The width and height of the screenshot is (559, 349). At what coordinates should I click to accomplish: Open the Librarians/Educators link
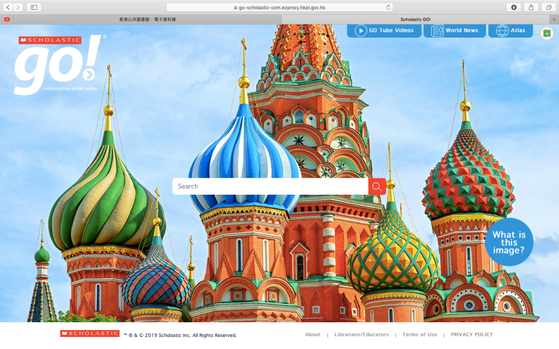click(x=361, y=334)
